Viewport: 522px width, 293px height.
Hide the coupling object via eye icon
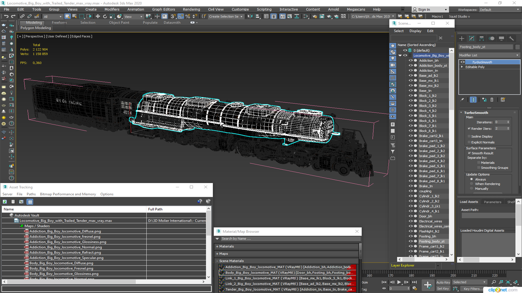click(411, 191)
